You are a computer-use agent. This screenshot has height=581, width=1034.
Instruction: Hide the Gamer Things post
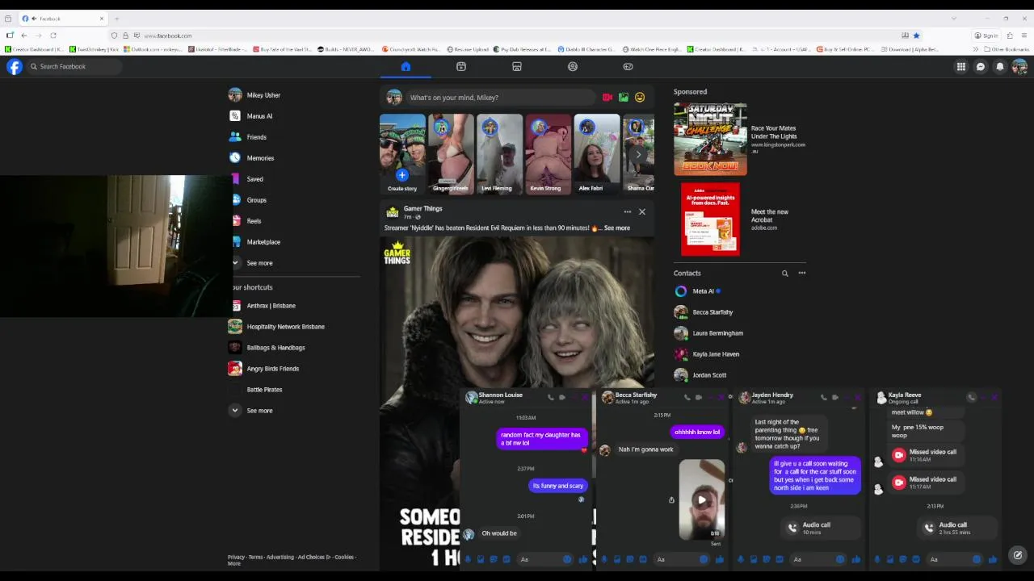pyautogui.click(x=642, y=212)
